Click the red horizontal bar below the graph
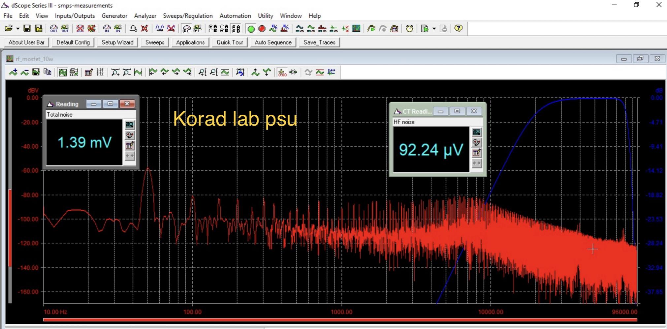 coord(340,320)
